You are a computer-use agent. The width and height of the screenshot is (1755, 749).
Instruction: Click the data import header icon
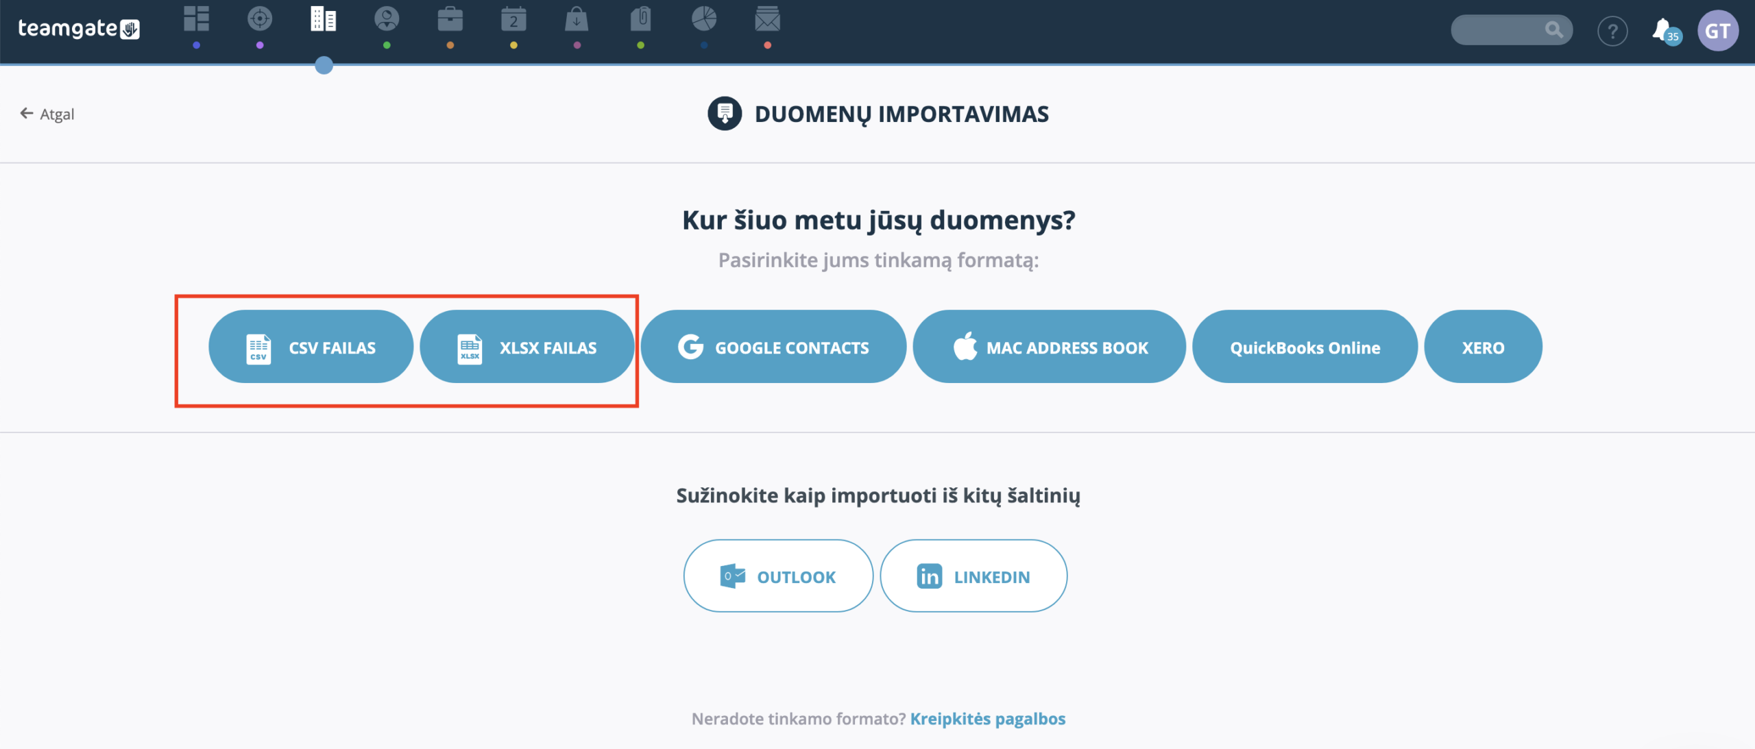[x=725, y=114]
